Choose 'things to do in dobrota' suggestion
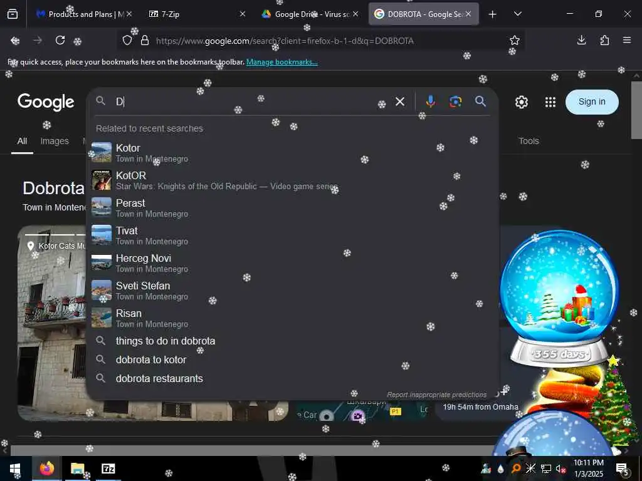The width and height of the screenshot is (642, 481). (x=292, y=341)
